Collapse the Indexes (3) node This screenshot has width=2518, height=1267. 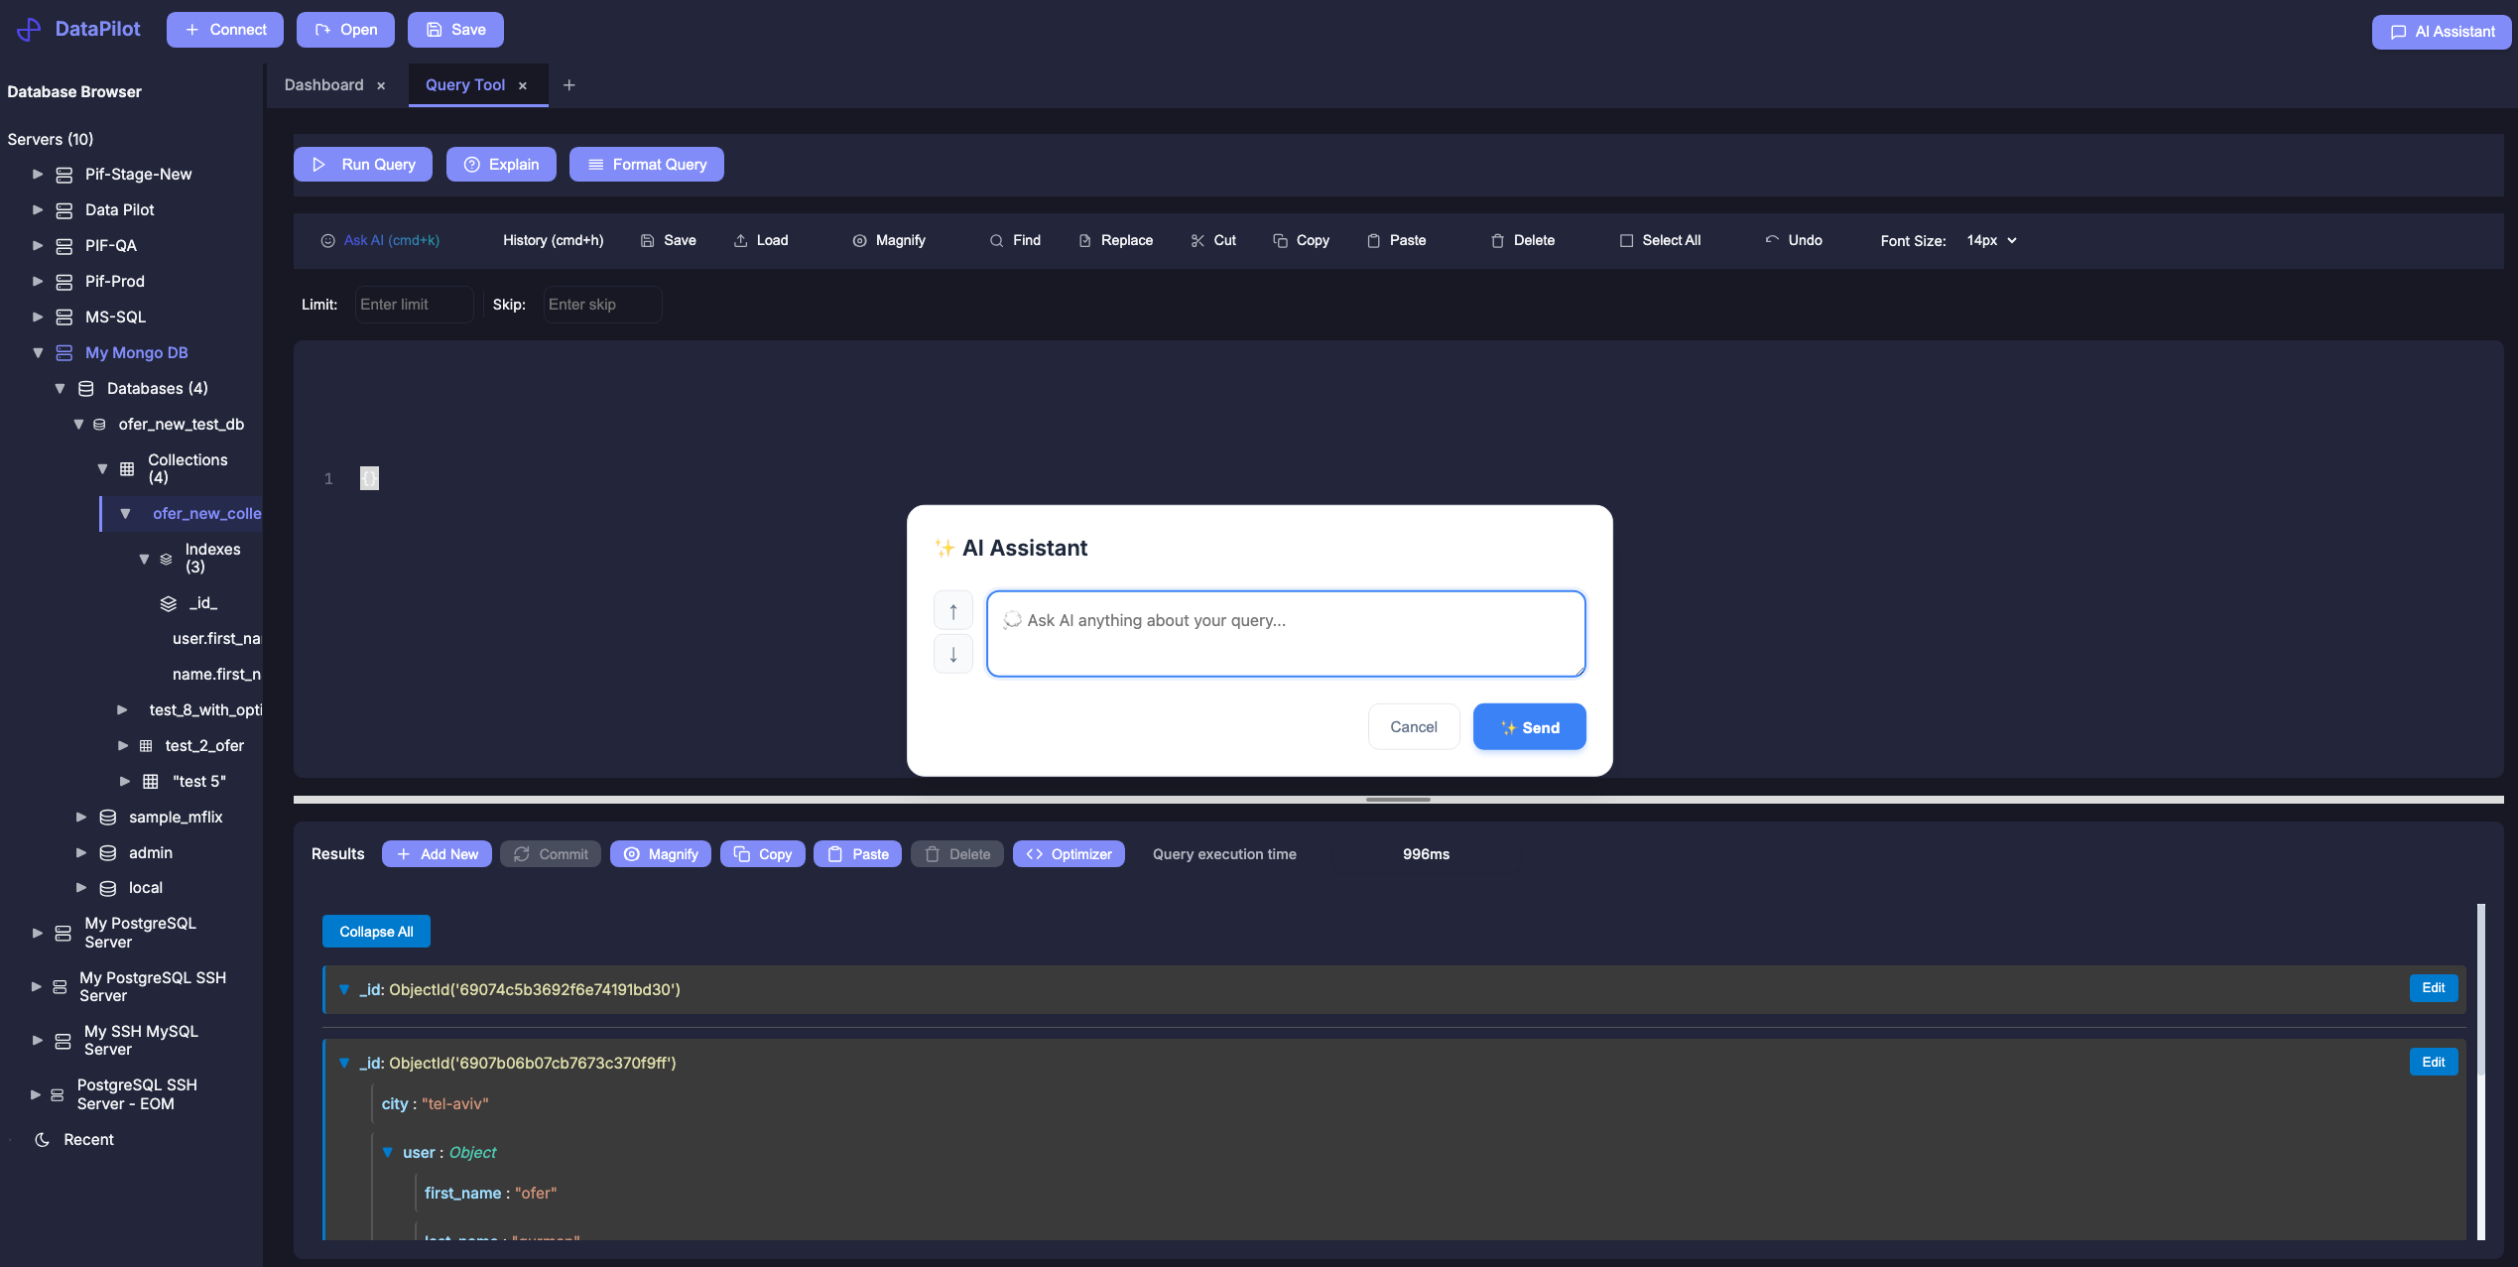(144, 559)
